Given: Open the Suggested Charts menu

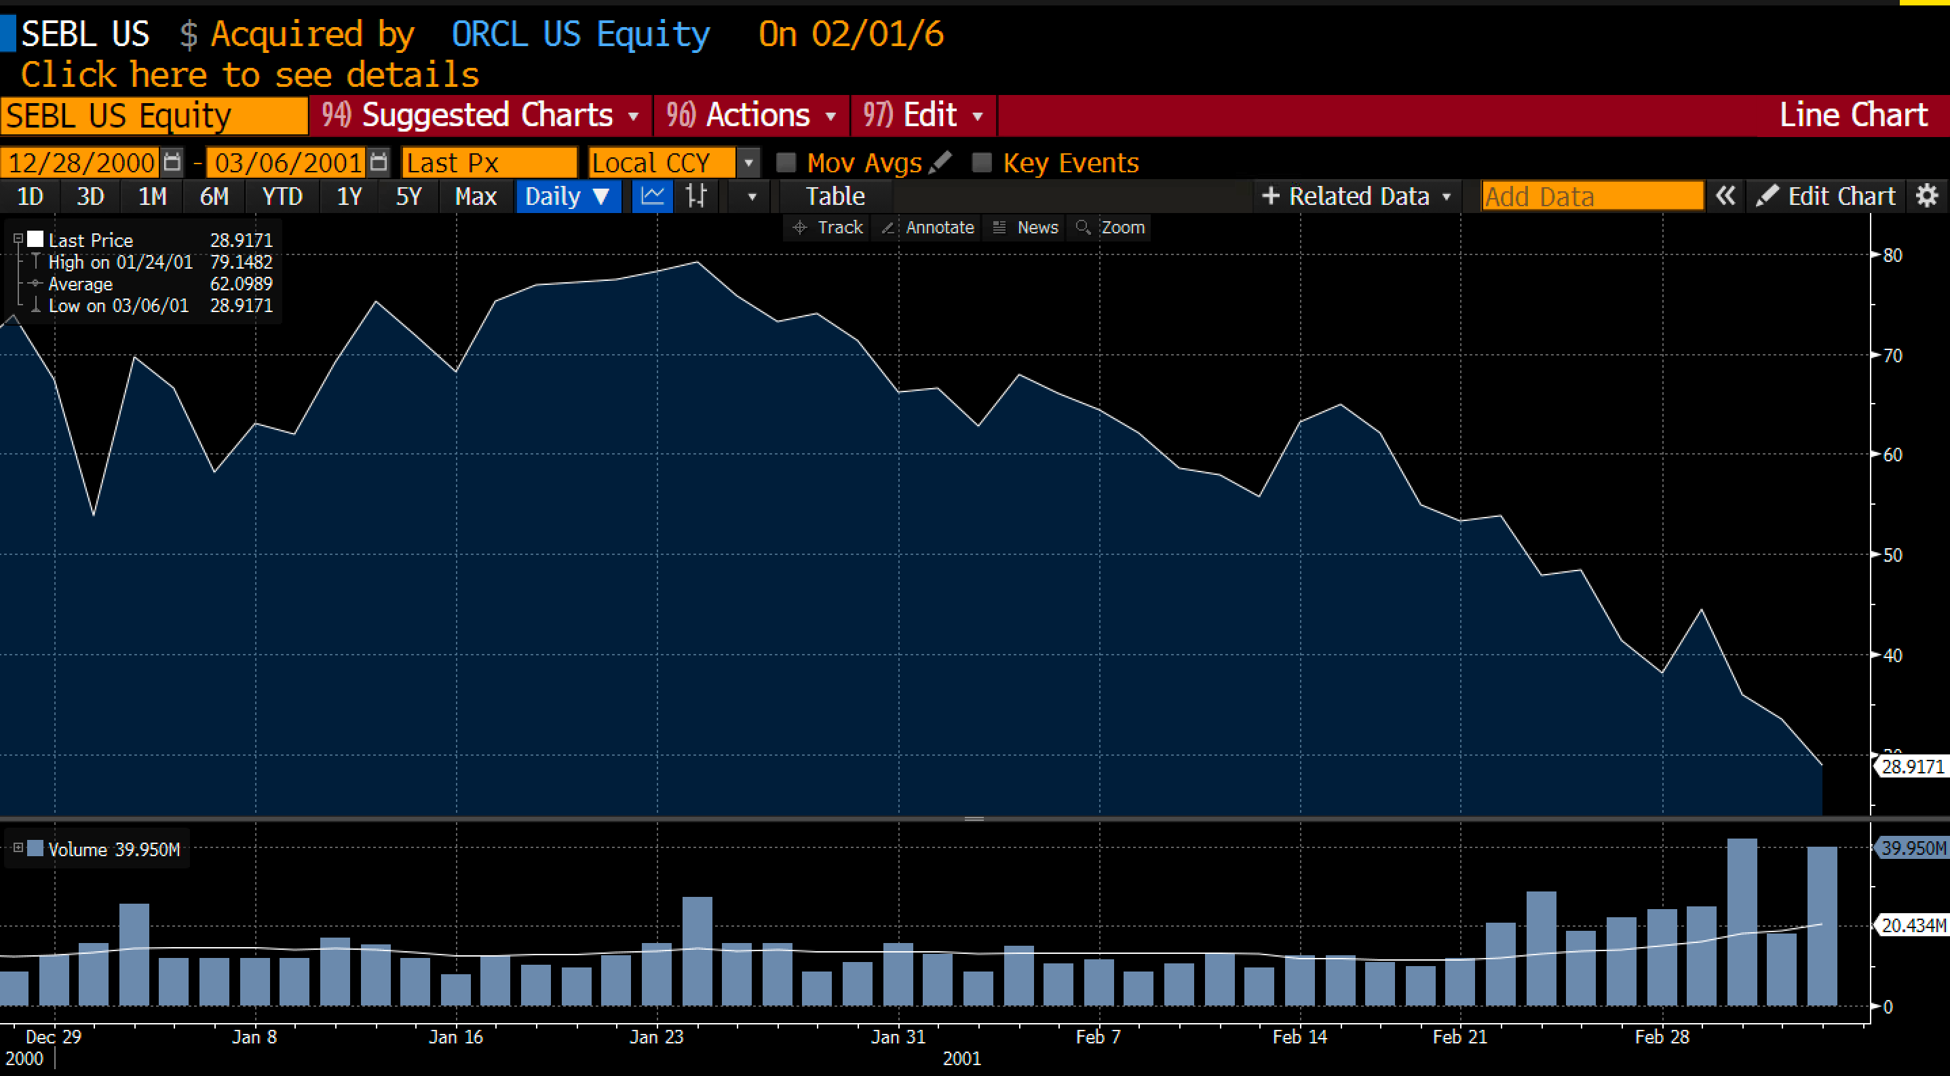Looking at the screenshot, I should [x=482, y=115].
